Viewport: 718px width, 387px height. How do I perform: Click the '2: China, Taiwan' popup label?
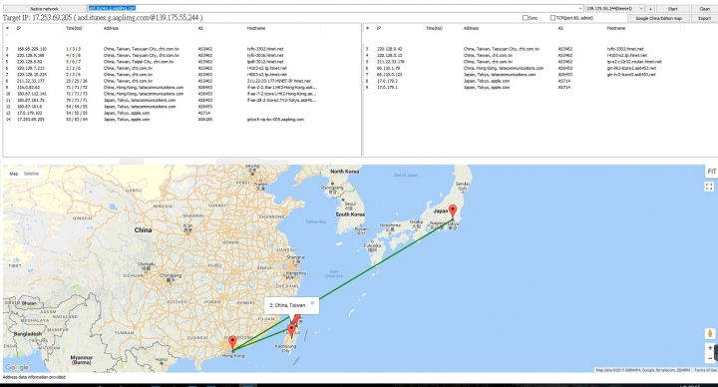click(287, 305)
